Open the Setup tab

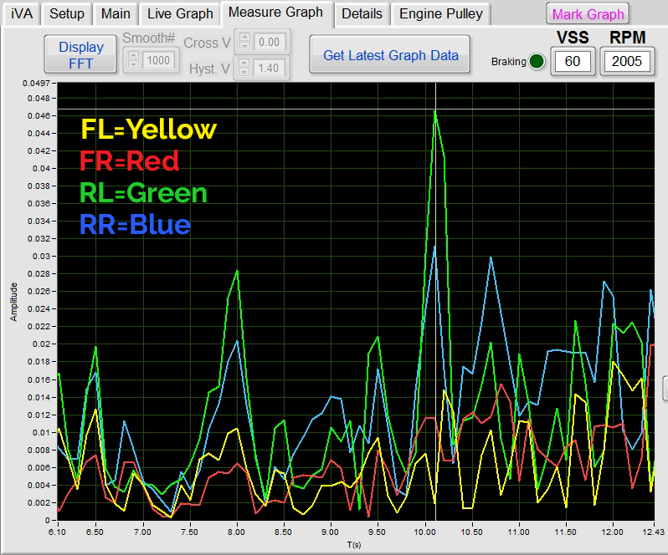[x=67, y=13]
